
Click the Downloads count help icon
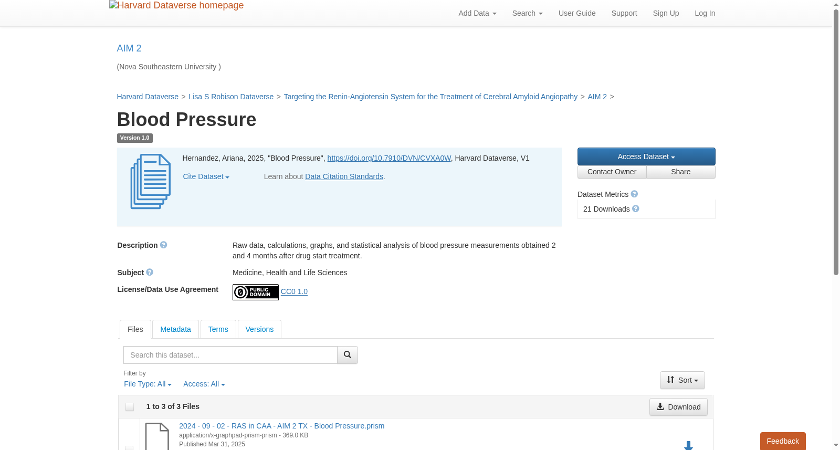point(636,209)
